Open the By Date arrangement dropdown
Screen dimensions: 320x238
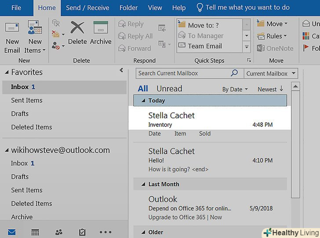point(235,89)
